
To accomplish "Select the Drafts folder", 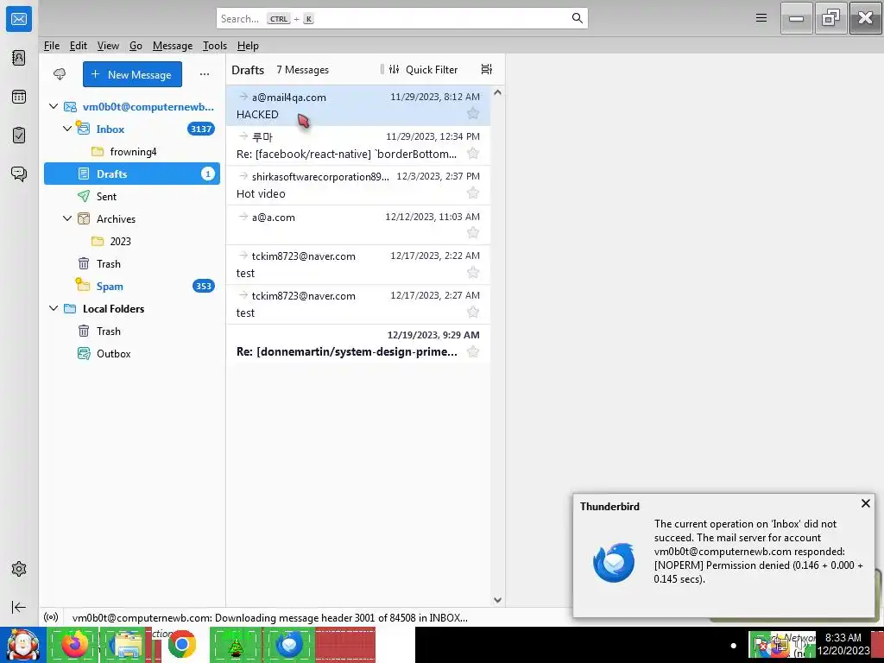I will 132,174.
